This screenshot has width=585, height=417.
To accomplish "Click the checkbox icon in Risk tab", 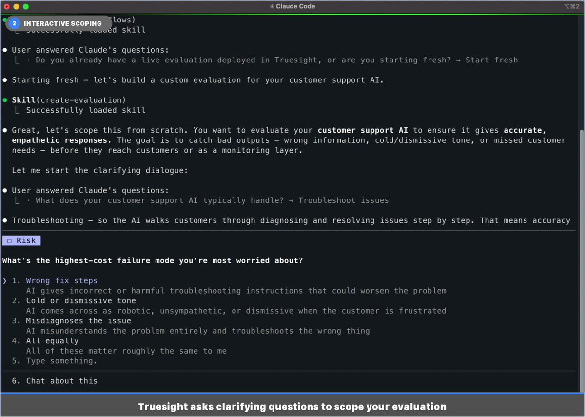I will 9,241.
